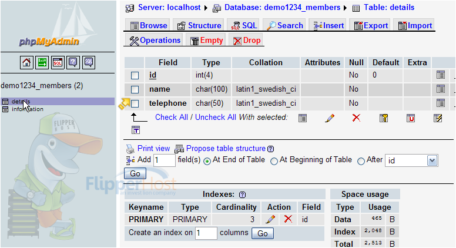Click the Empty tab
The height and width of the screenshot is (248, 456).
(x=207, y=41)
